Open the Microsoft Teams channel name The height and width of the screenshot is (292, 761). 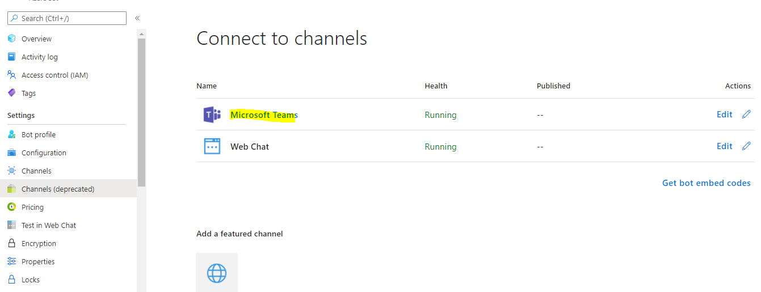coord(264,115)
